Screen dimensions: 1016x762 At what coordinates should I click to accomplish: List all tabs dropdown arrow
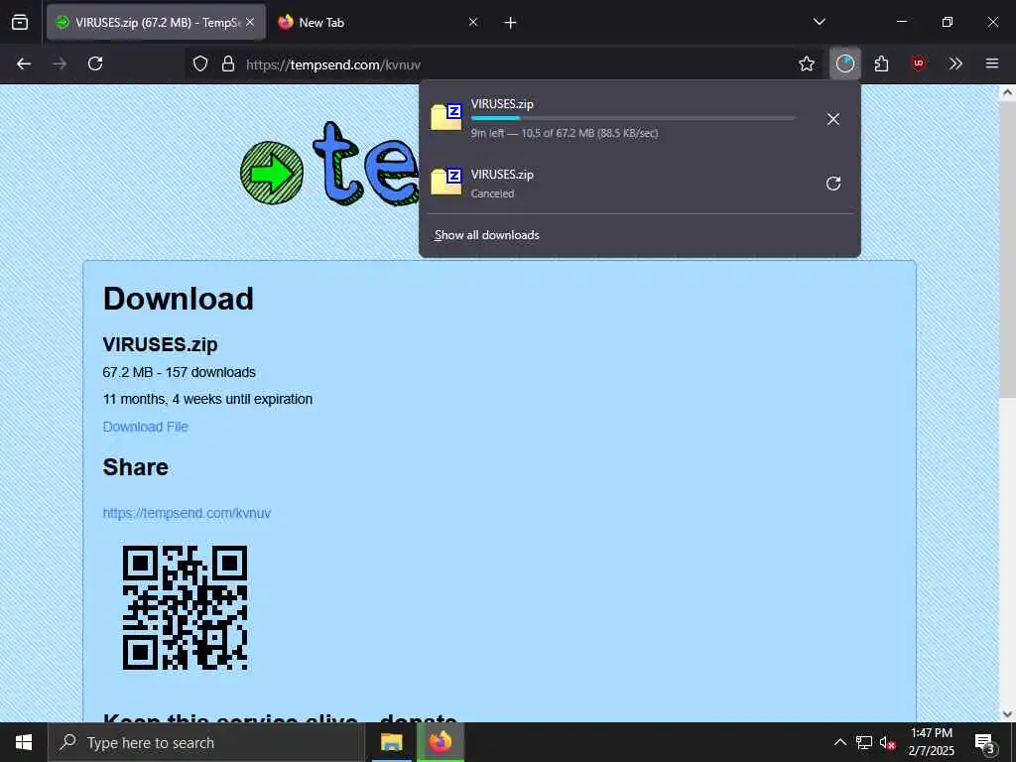coord(820,23)
